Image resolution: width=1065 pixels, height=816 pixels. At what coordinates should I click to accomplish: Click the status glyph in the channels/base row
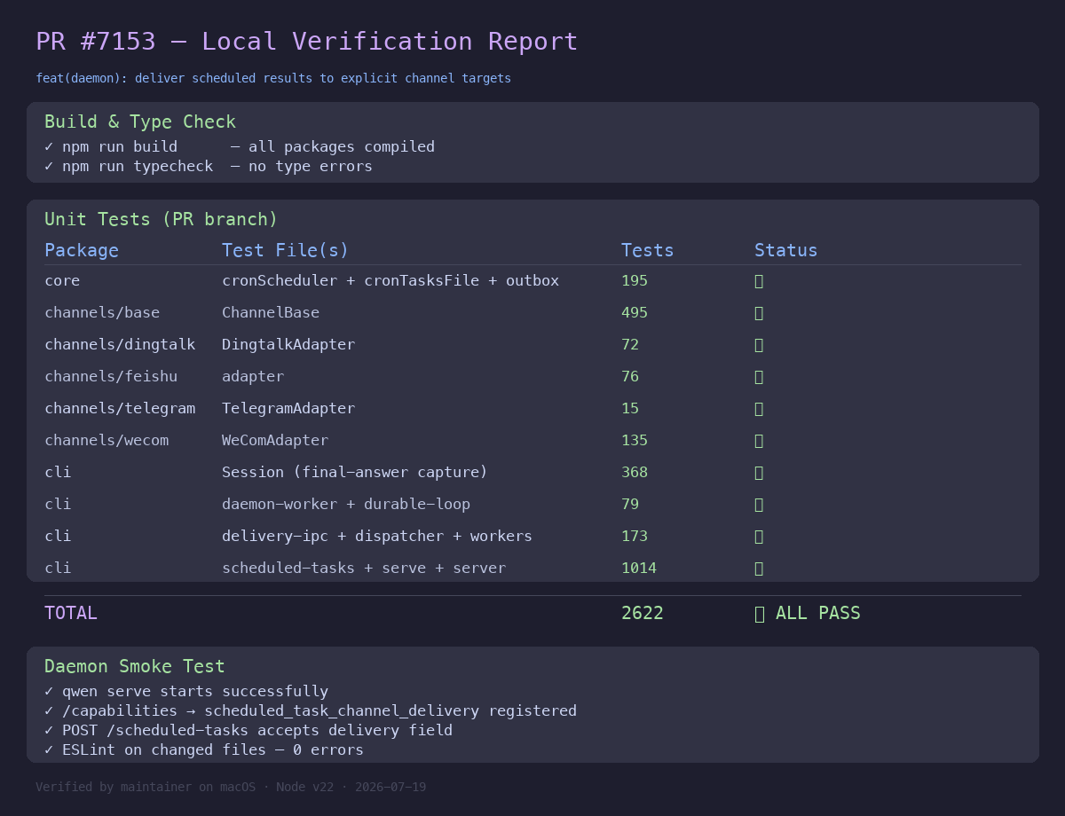(x=759, y=313)
